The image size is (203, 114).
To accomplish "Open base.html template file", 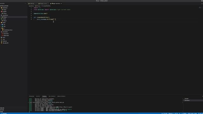I will (6, 34).
